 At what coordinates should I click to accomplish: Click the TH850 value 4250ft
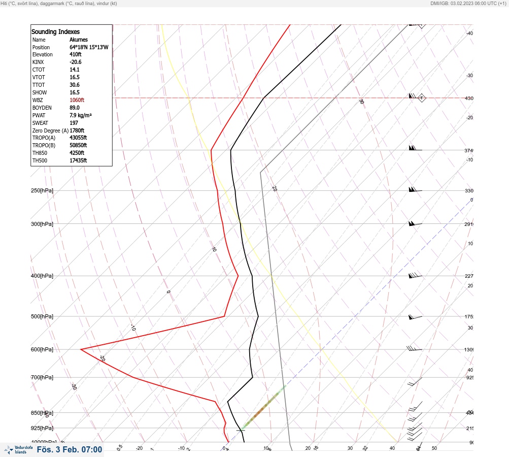[77, 153]
